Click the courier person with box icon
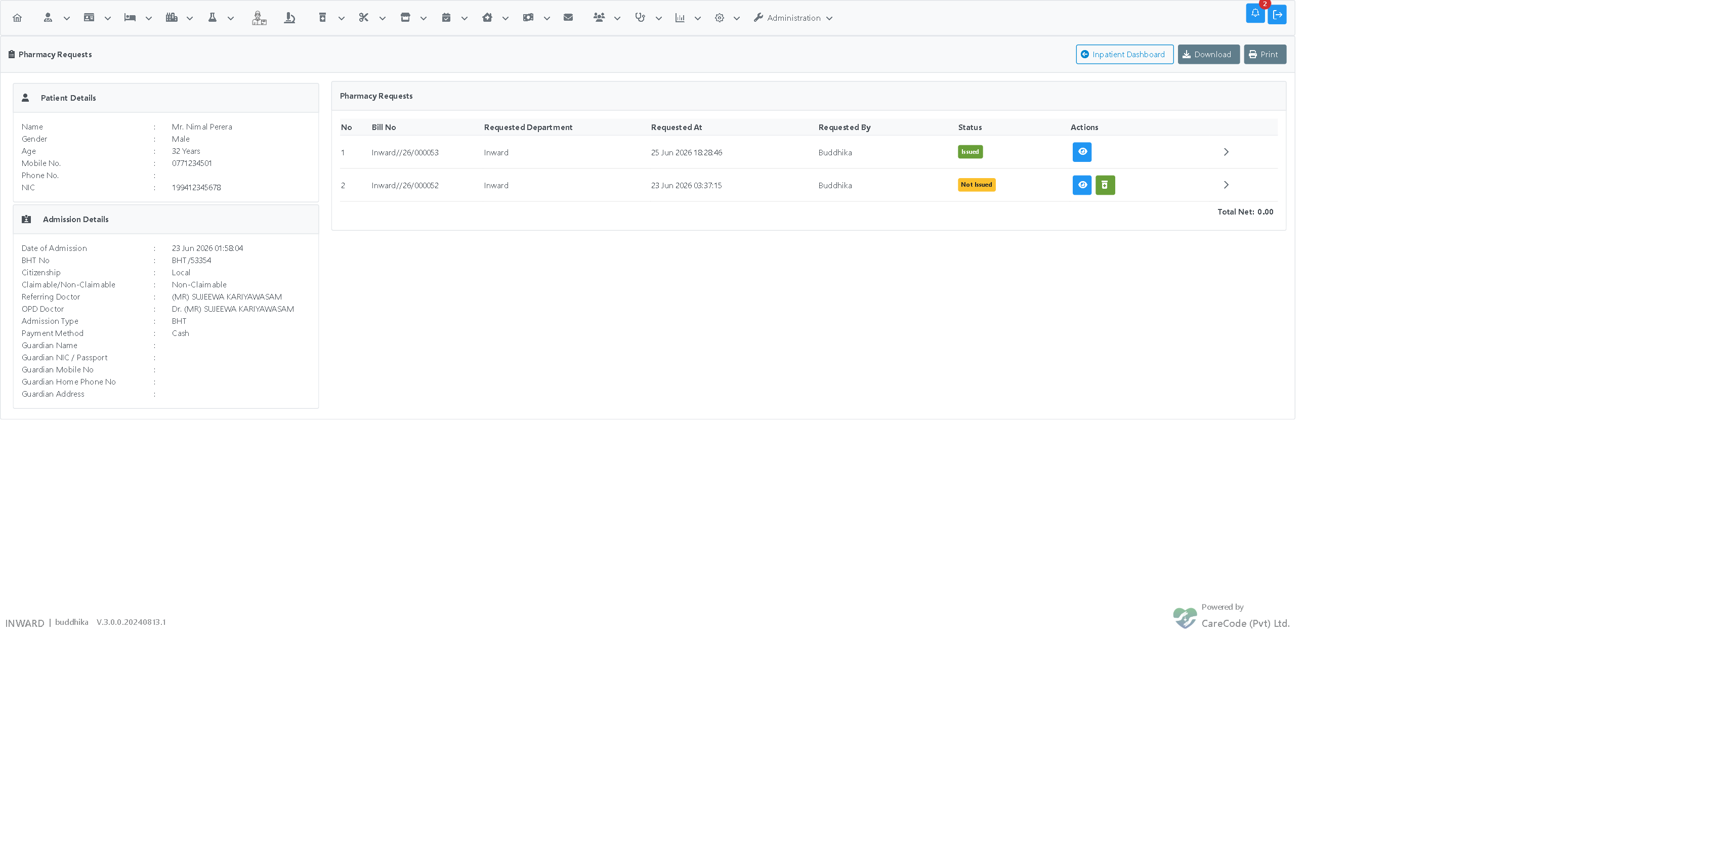Viewport: 1727px width, 850px height. point(259,18)
